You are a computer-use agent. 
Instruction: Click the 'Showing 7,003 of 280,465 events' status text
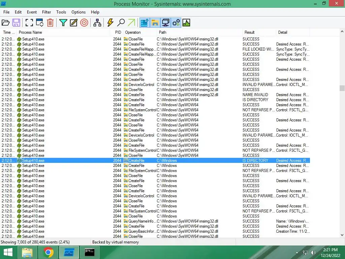[35, 242]
